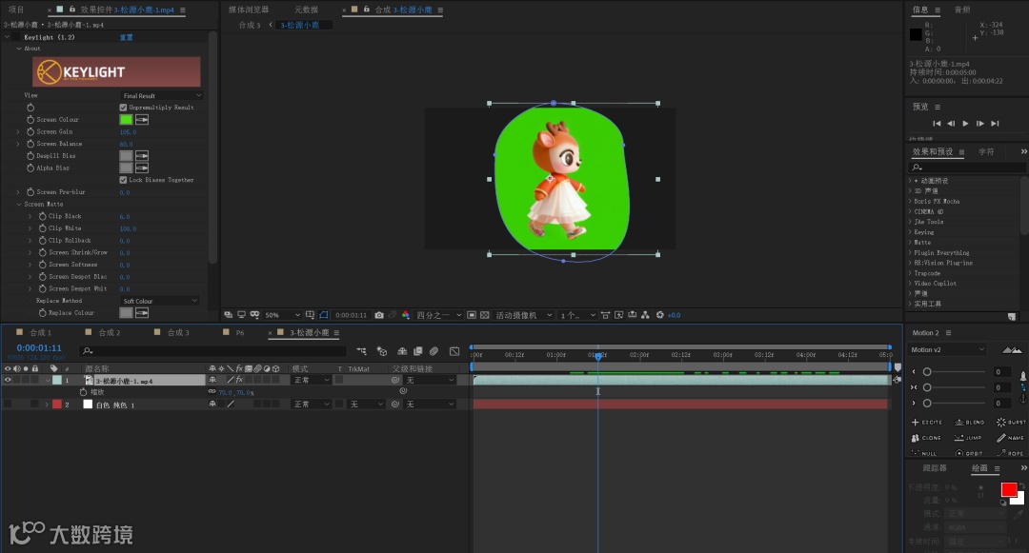Open blending mode dropdown for layer 1
1029x553 pixels.
312,380
